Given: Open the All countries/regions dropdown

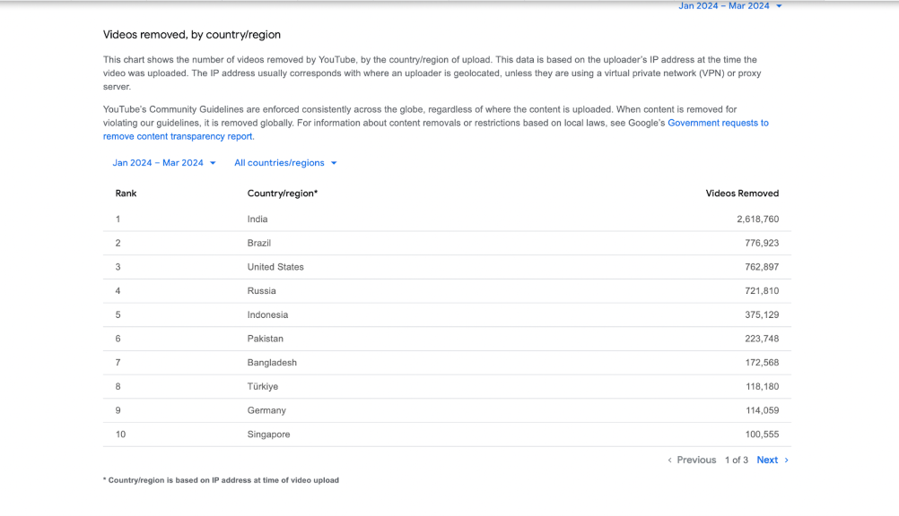Looking at the screenshot, I should 285,163.
